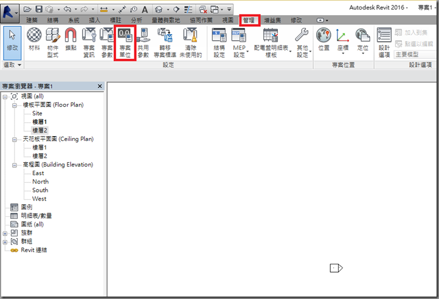Open 設計選項 (Design Options) tool

tap(384, 43)
